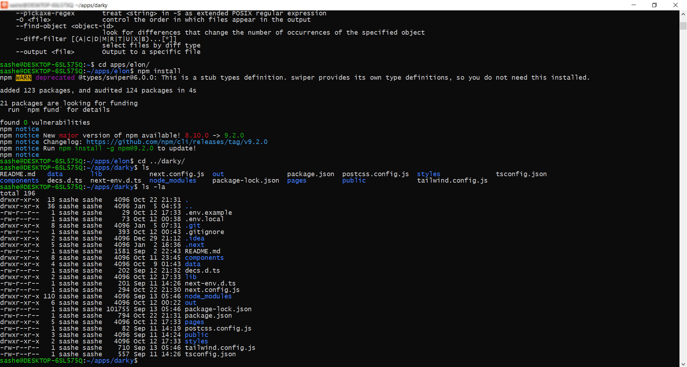This screenshot has height=367, width=687.
Task: Click the '.git' directory entry
Action: click(x=193, y=225)
